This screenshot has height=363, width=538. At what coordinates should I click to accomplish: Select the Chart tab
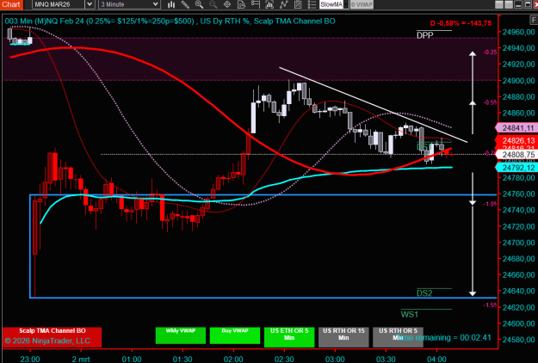[x=11, y=4]
